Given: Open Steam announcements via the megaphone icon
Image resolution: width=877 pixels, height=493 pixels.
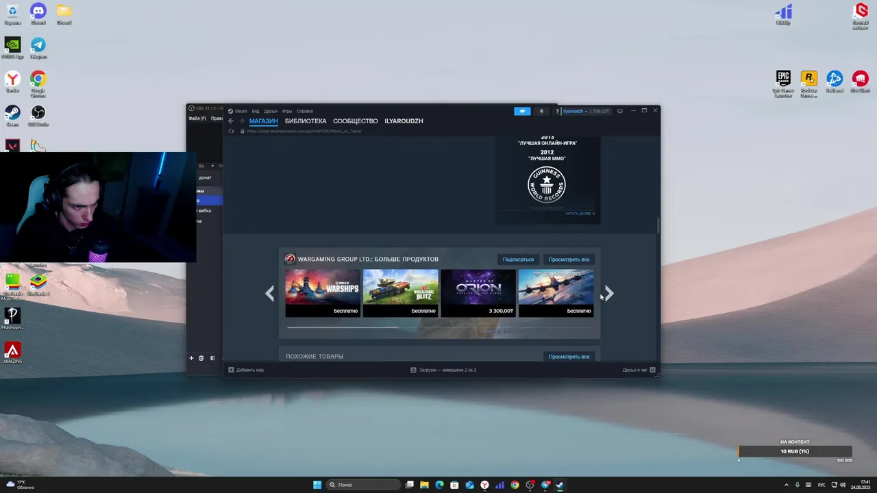Looking at the screenshot, I should [x=522, y=111].
